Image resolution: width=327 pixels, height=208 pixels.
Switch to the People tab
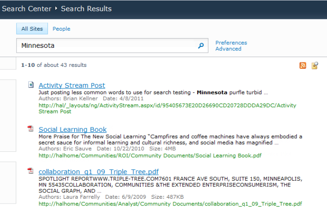click(x=62, y=29)
